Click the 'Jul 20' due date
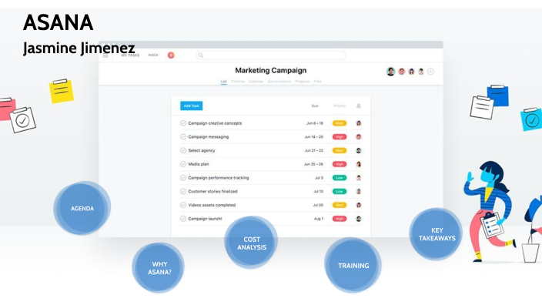Viewport: 542px width, 305px height. (318, 205)
